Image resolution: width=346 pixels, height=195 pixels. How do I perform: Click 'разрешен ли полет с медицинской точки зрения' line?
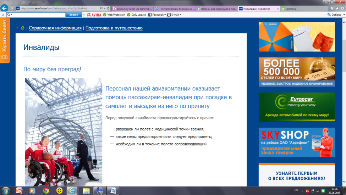point(160,129)
